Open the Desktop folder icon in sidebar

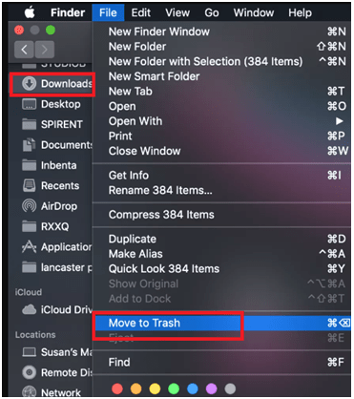29,104
